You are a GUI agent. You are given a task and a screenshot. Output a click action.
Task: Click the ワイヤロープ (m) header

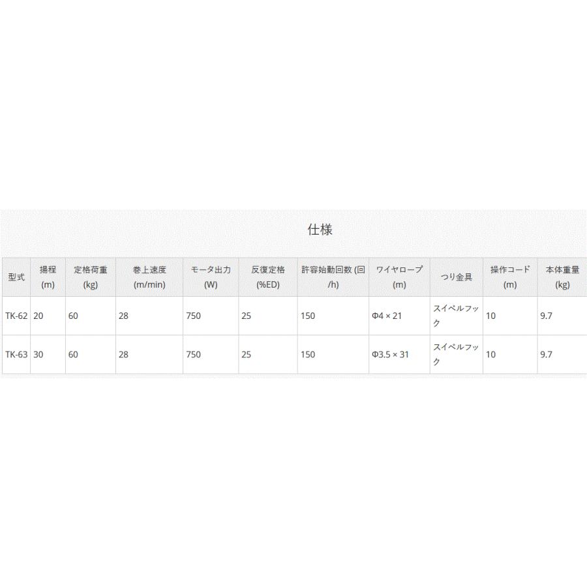[x=399, y=277]
